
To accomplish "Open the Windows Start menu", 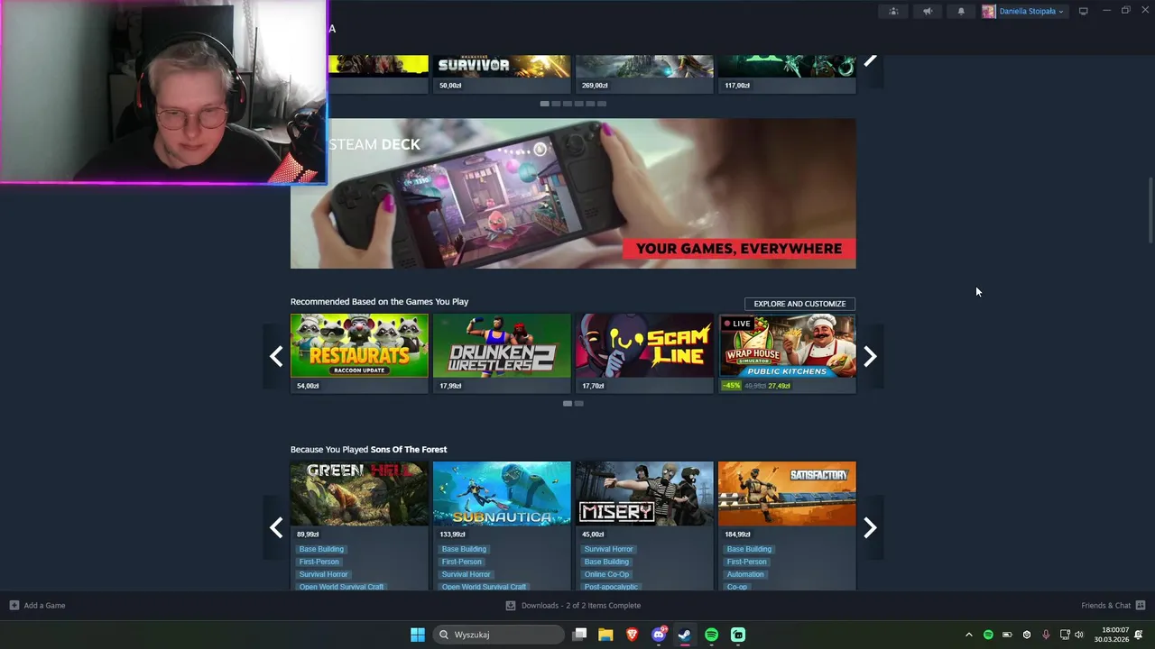I will [418, 635].
